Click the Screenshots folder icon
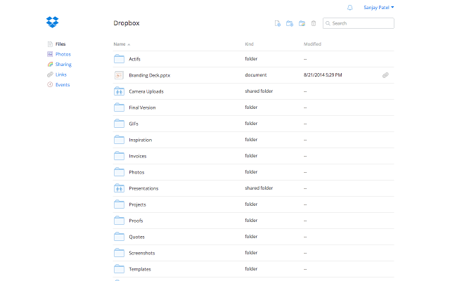 coord(119,253)
